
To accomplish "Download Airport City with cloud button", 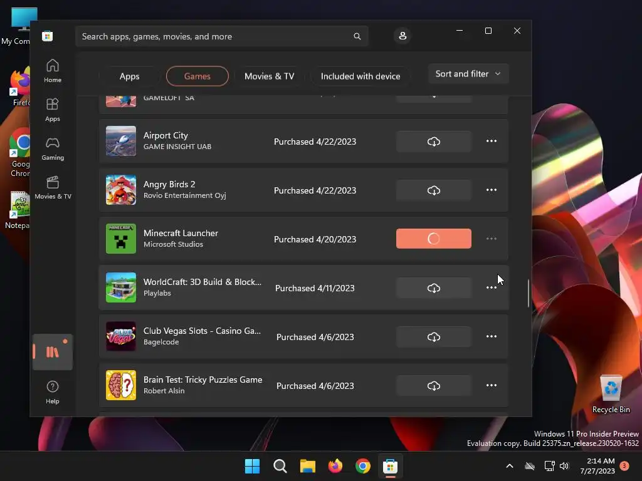I will (x=434, y=142).
